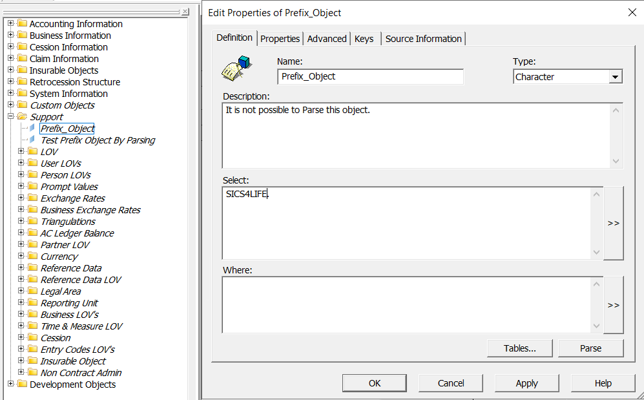The width and height of the screenshot is (644, 400).
Task: Click the Test Prefix Object By Parsing icon
Action: point(32,140)
